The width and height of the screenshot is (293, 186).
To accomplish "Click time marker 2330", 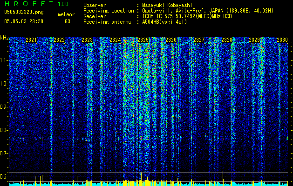I will click(282, 40).
